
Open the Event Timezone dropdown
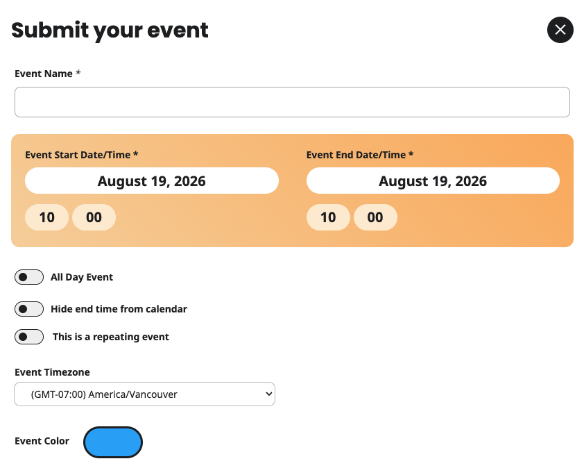pyautogui.click(x=144, y=394)
